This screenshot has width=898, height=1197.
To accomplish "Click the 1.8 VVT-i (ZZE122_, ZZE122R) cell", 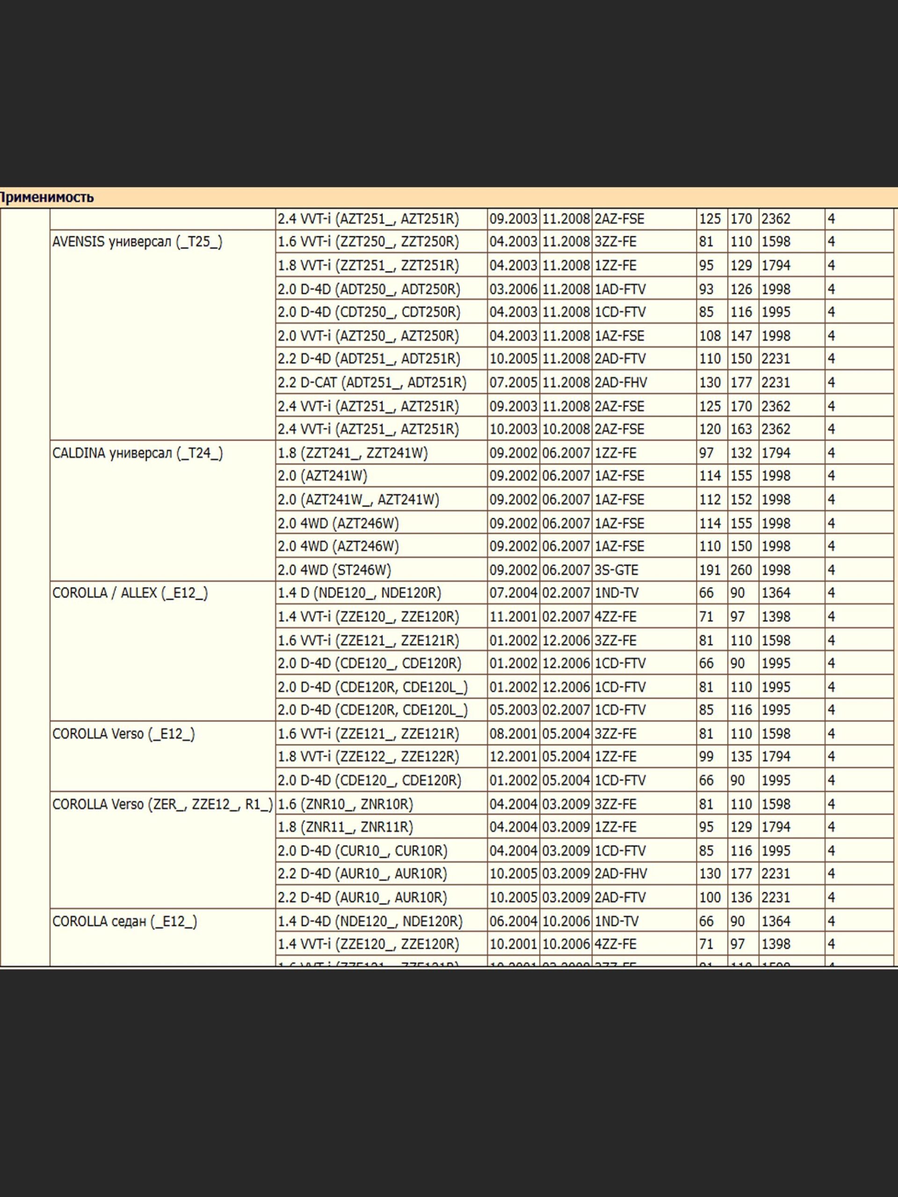I will (x=368, y=757).
